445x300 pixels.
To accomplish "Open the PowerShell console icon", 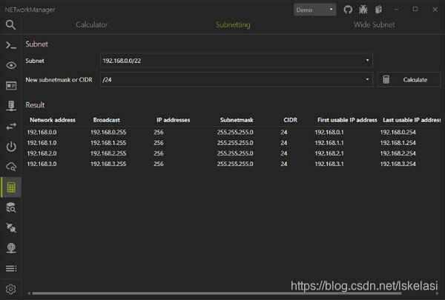I will [11, 45].
